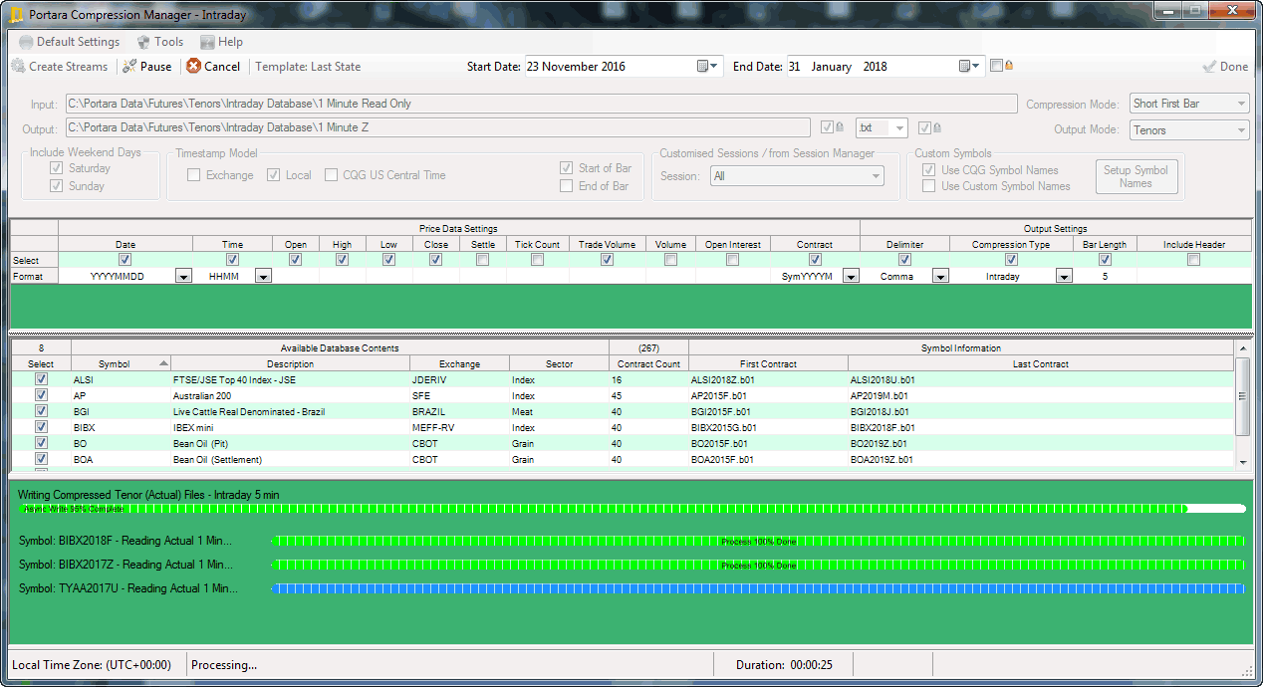
Task: Click the ALSI2018U.b01 last contract cell
Action: (x=1041, y=380)
